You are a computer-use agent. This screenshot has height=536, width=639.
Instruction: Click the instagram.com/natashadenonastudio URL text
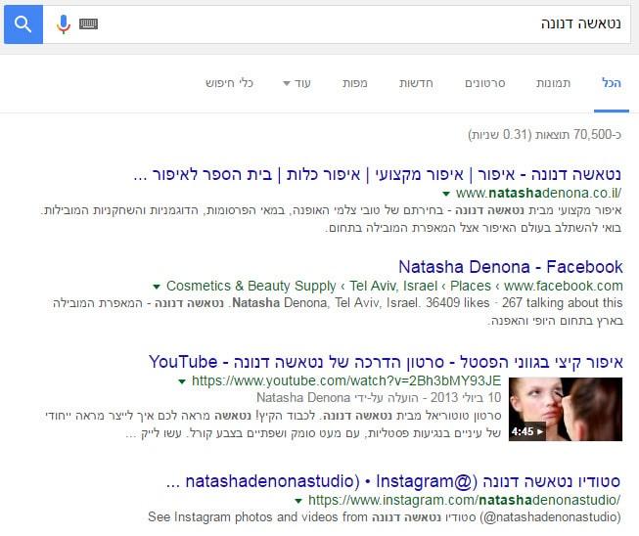click(x=464, y=500)
